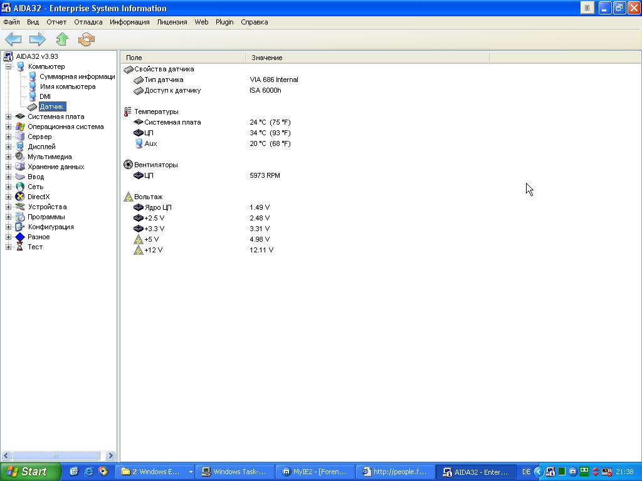The width and height of the screenshot is (642, 481).
Task: Click the Температуры thermometer icon
Action: [128, 111]
